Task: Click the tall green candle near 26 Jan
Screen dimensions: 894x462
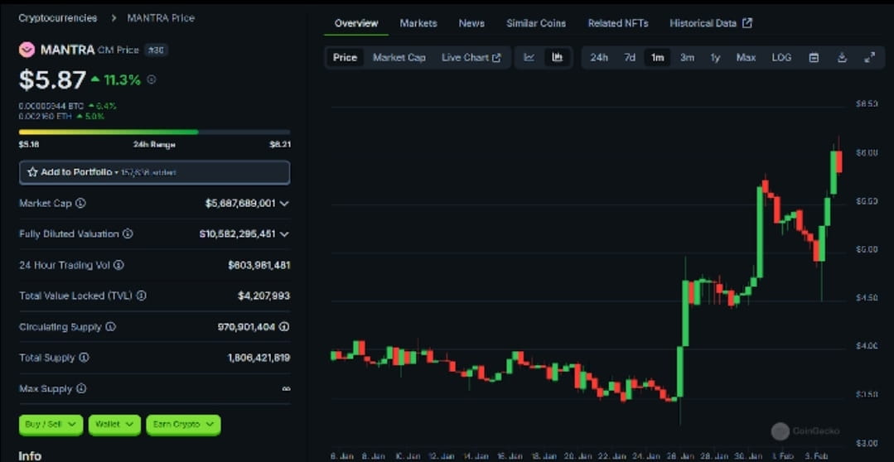Action: pyautogui.click(x=686, y=313)
